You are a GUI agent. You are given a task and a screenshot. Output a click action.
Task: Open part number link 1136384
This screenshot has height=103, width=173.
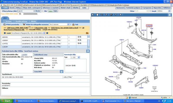[x=25, y=55]
